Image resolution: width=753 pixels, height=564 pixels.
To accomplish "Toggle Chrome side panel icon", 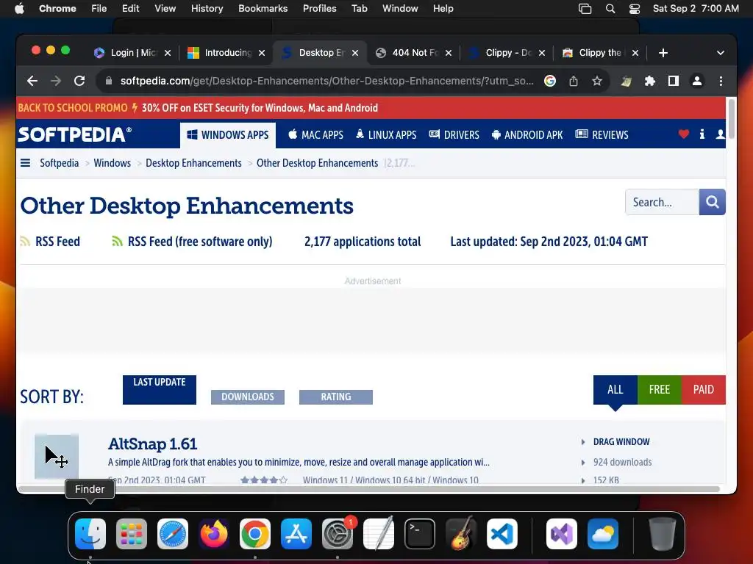I will pyautogui.click(x=674, y=81).
